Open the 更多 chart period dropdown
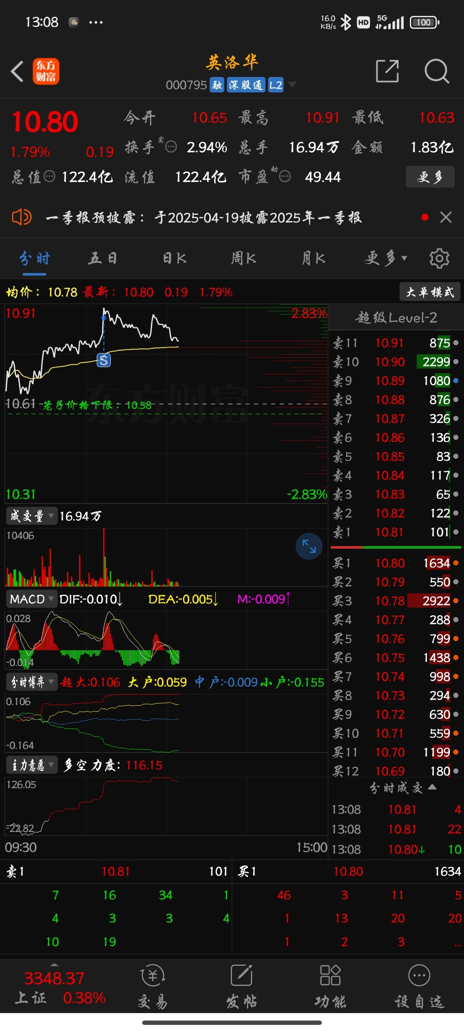This screenshot has width=464, height=1032. pos(385,258)
